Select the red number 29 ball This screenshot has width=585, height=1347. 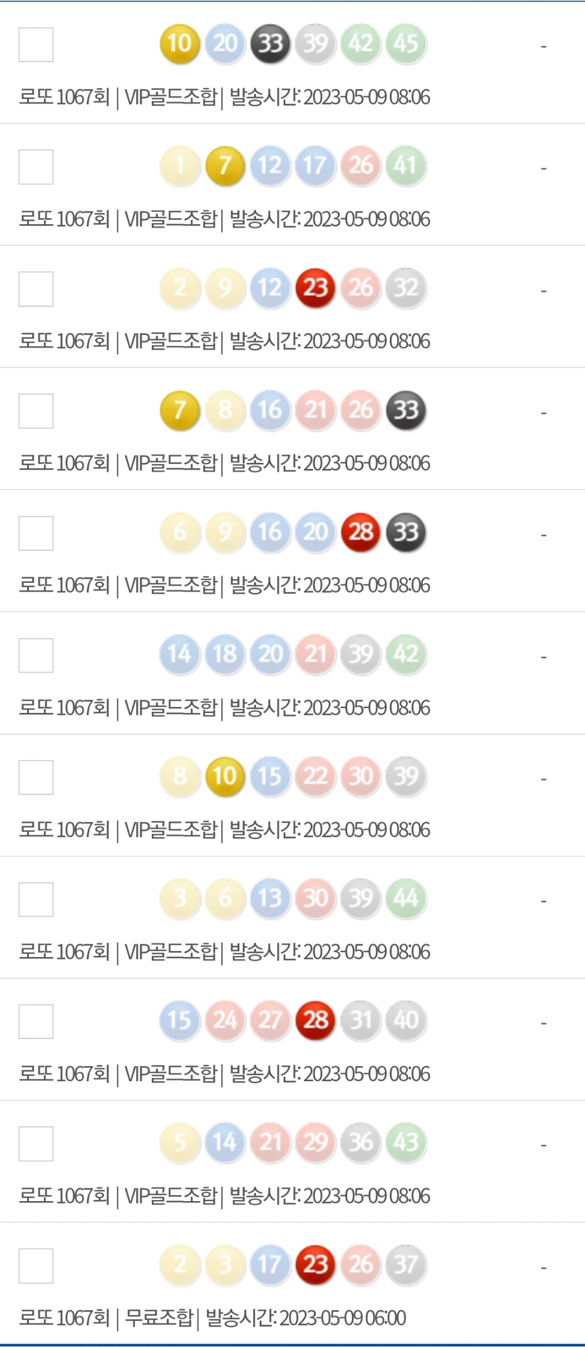tap(316, 1143)
